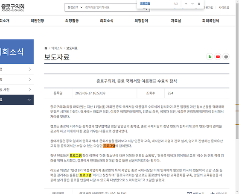Open the 의원현황 menu
Screen dimensions: 239x194
pos(37,21)
